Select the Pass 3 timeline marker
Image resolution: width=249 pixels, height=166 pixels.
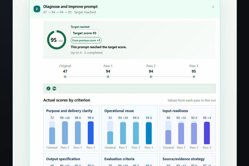(194, 77)
